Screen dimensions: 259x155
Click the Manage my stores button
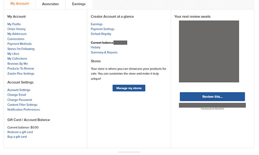click(x=129, y=88)
